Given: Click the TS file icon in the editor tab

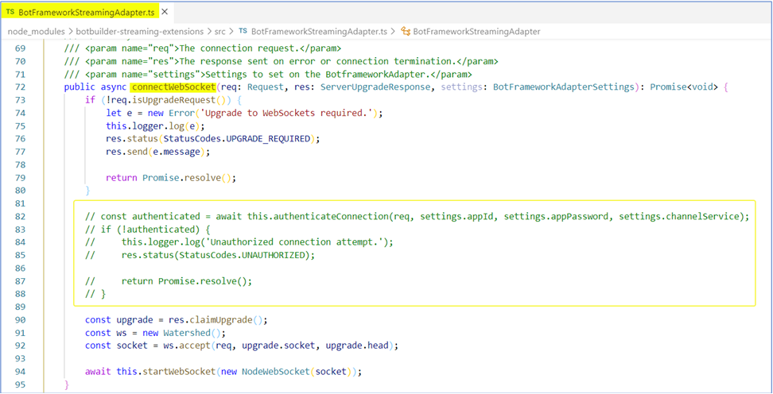Looking at the screenshot, I should [x=10, y=12].
